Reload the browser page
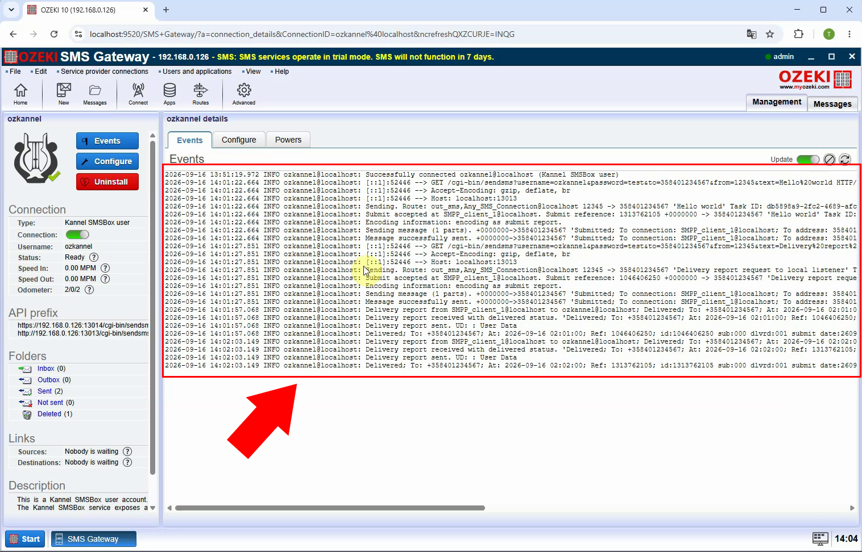Image resolution: width=862 pixels, height=552 pixels. click(x=53, y=34)
